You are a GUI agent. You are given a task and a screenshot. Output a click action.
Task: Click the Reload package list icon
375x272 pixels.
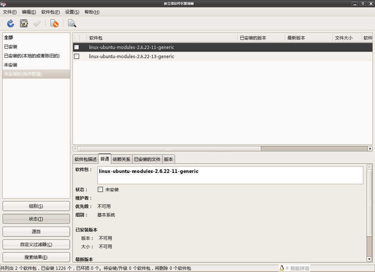[11, 23]
